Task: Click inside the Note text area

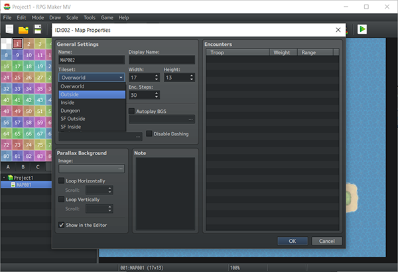Action: (x=165, y=194)
